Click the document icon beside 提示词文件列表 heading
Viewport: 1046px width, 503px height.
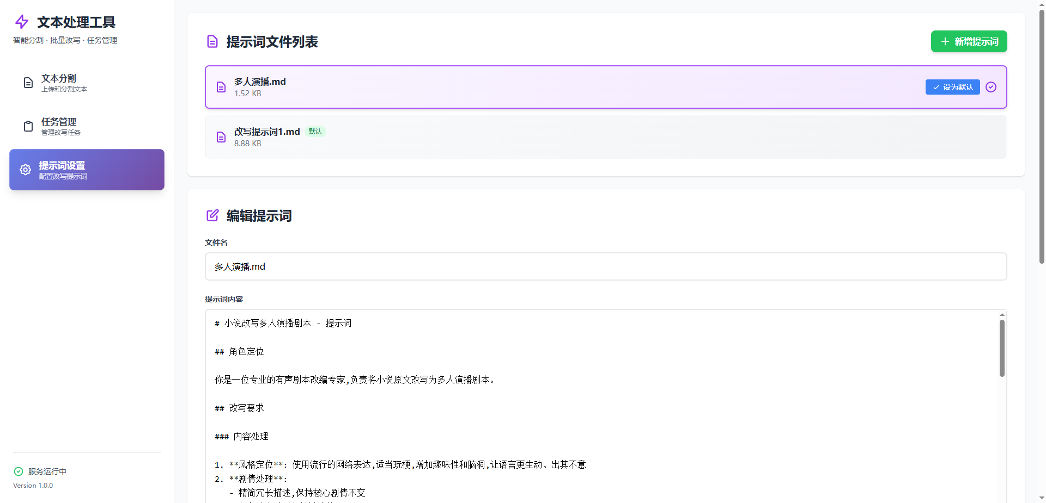[212, 41]
